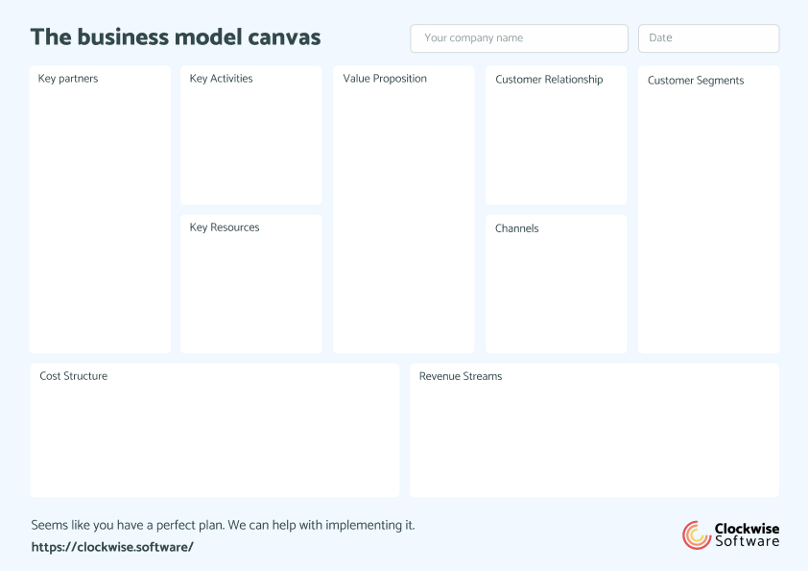Open the https://clockwise.software/ link

[111, 547]
